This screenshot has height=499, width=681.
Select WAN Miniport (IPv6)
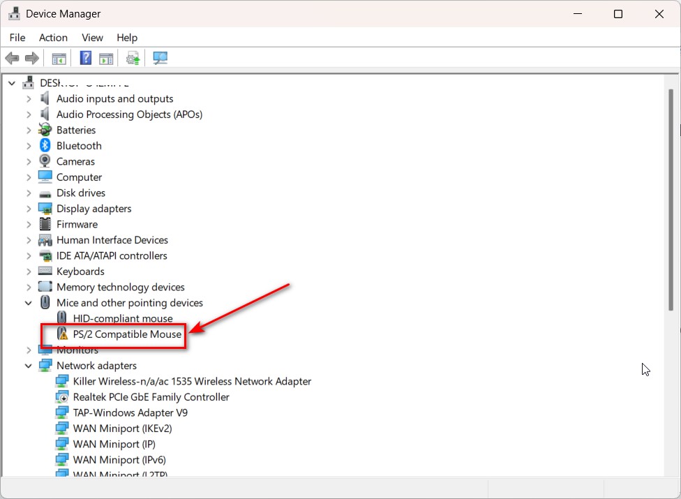[x=119, y=459]
